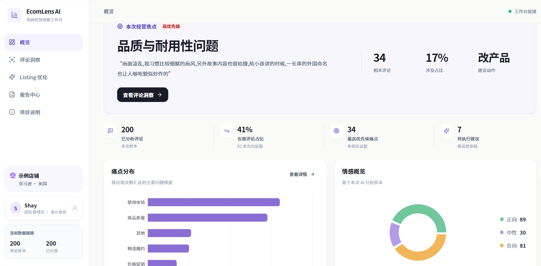
Task: Click the 正向 89 legend entry
Action: [x=513, y=219]
